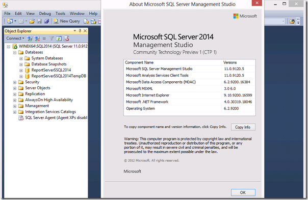Open the Window menu
Viewport: 308px width, 200px height.
click(x=77, y=14)
